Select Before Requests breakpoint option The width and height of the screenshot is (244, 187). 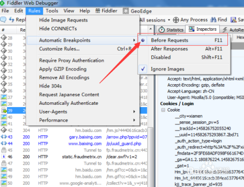click(x=184, y=40)
